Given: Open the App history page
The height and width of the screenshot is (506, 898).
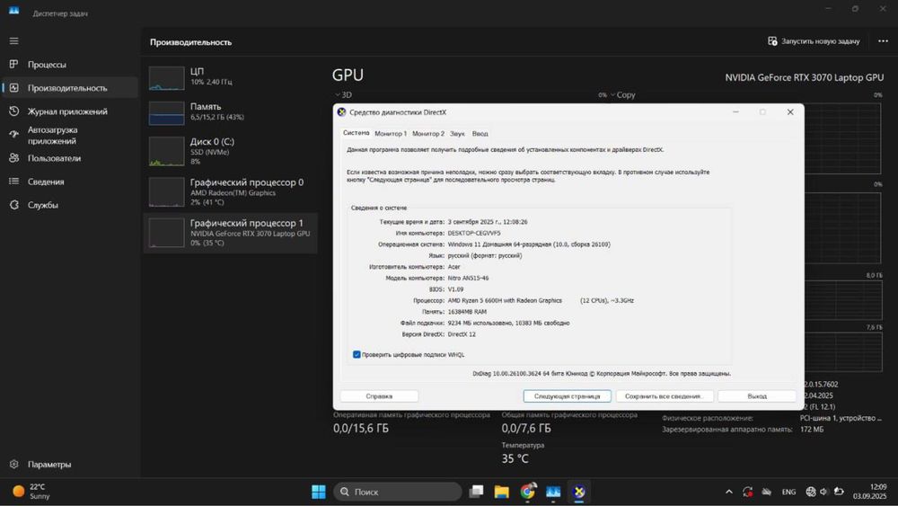Looking at the screenshot, I should 70,111.
